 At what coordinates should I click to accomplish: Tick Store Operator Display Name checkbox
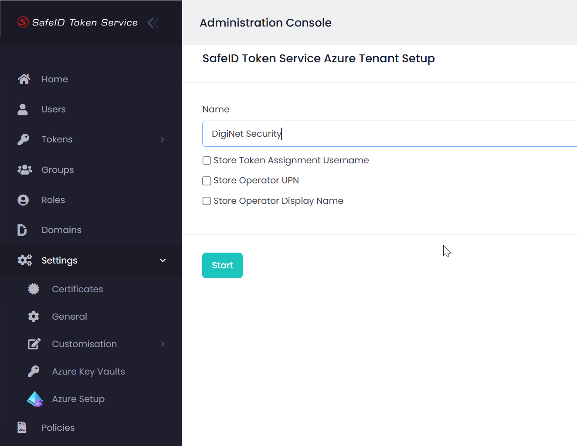coord(207,201)
